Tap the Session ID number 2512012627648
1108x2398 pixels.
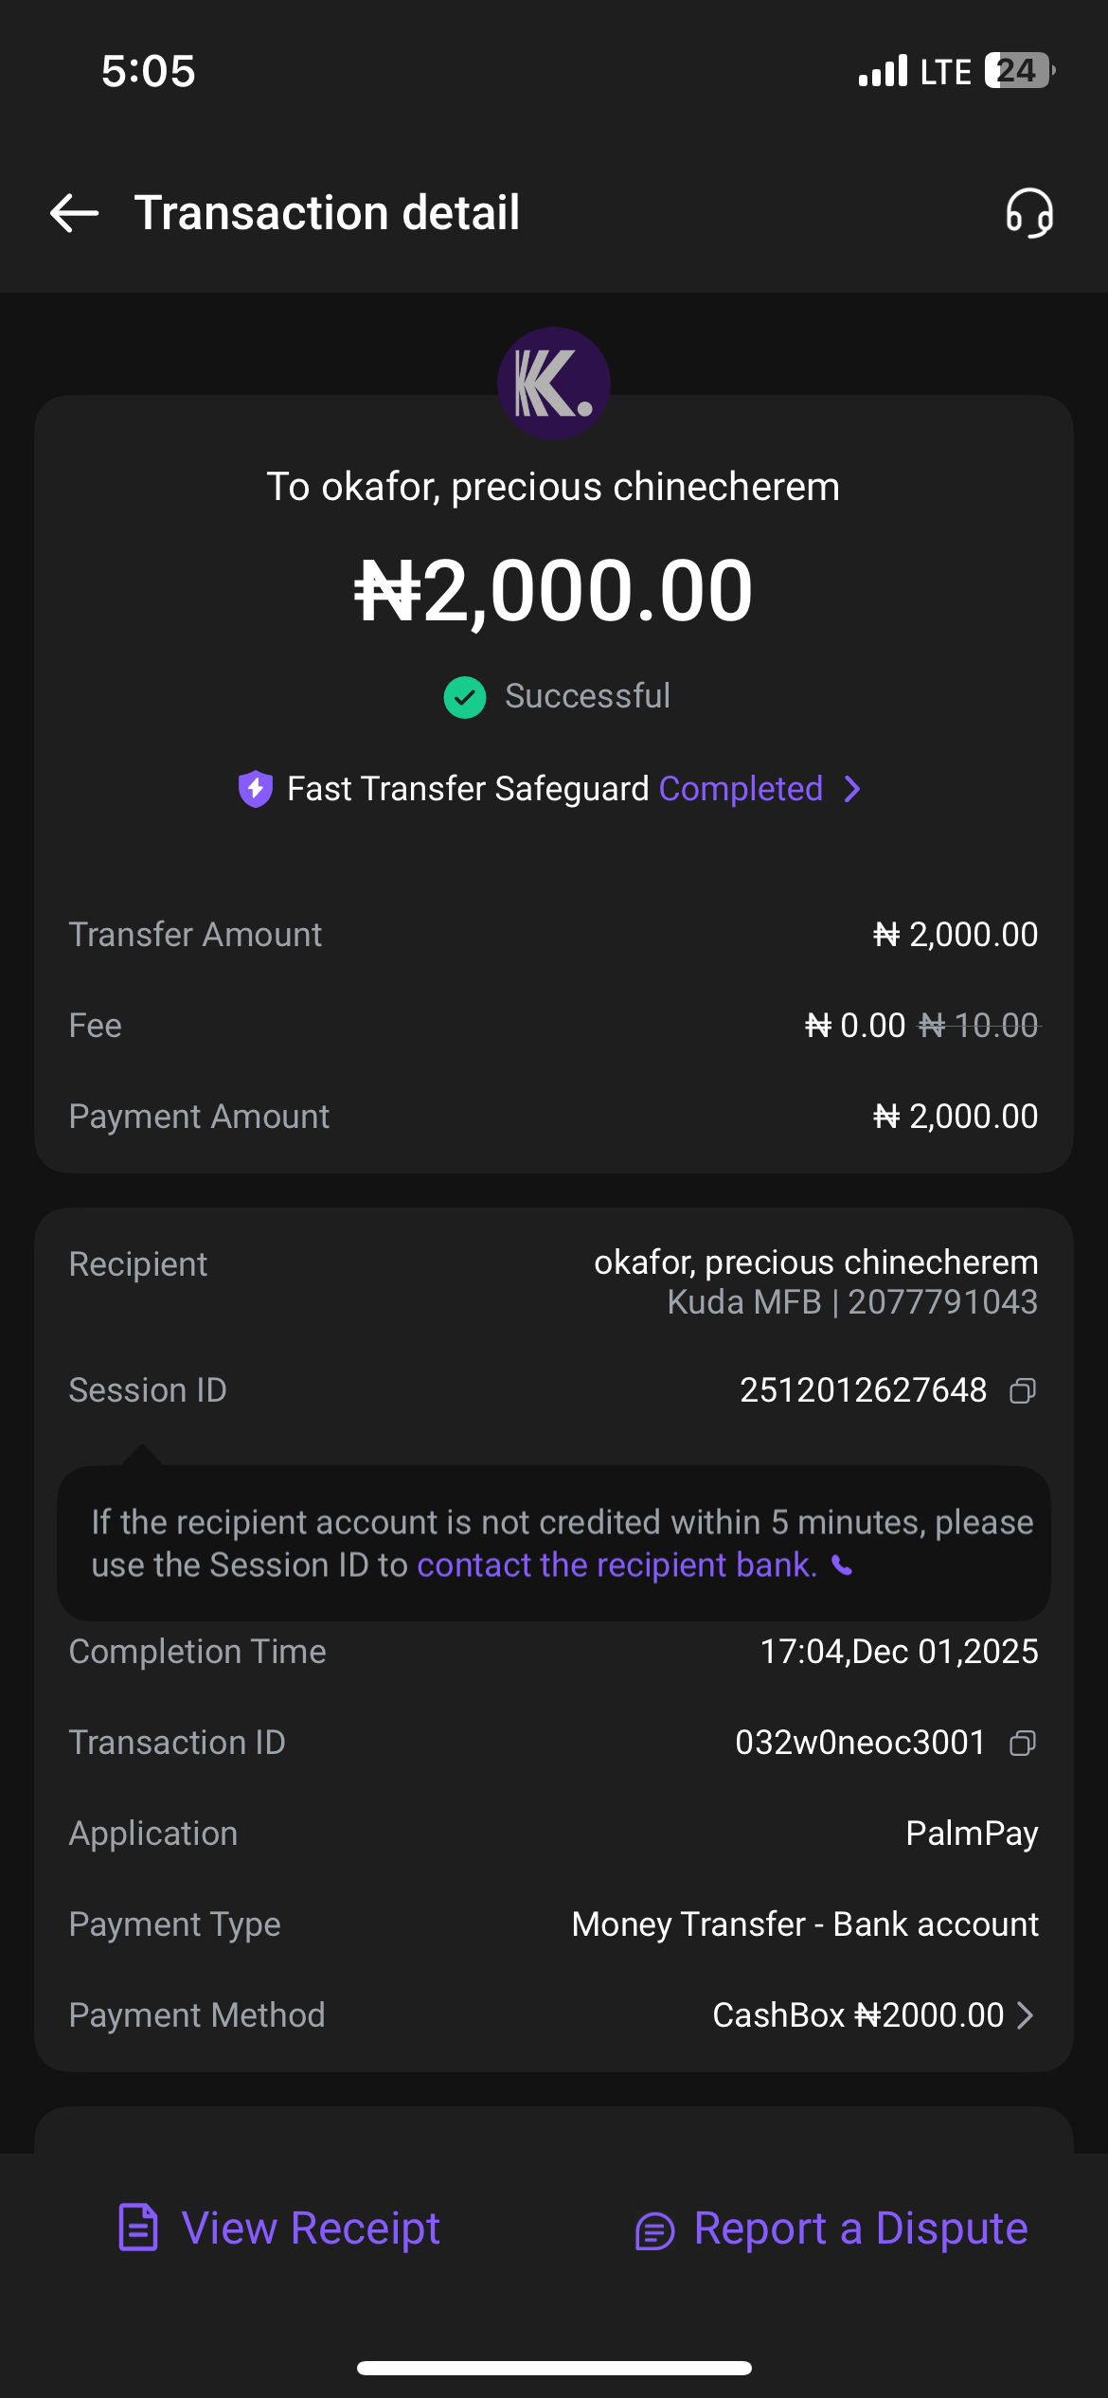tap(863, 1390)
